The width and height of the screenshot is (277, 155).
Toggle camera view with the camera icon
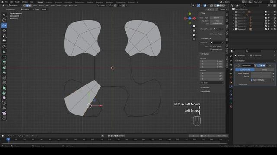tap(194, 35)
